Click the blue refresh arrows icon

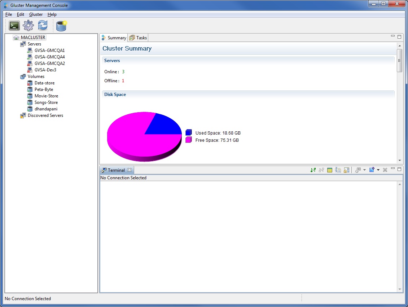tap(43, 26)
